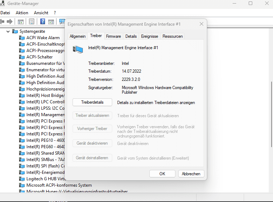Image resolution: width=273 pixels, height=202 pixels.
Task: Open the ? help menu
Action: point(55,13)
